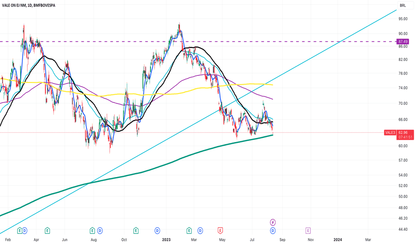This screenshot has width=415, height=244.
Task: Click the 95.00 price axis label
Action: point(403,19)
